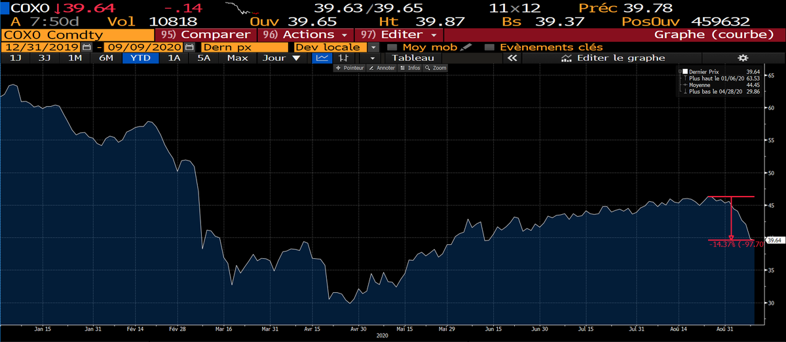Select the 1M time range tab
The image size is (786, 342).
[75, 58]
